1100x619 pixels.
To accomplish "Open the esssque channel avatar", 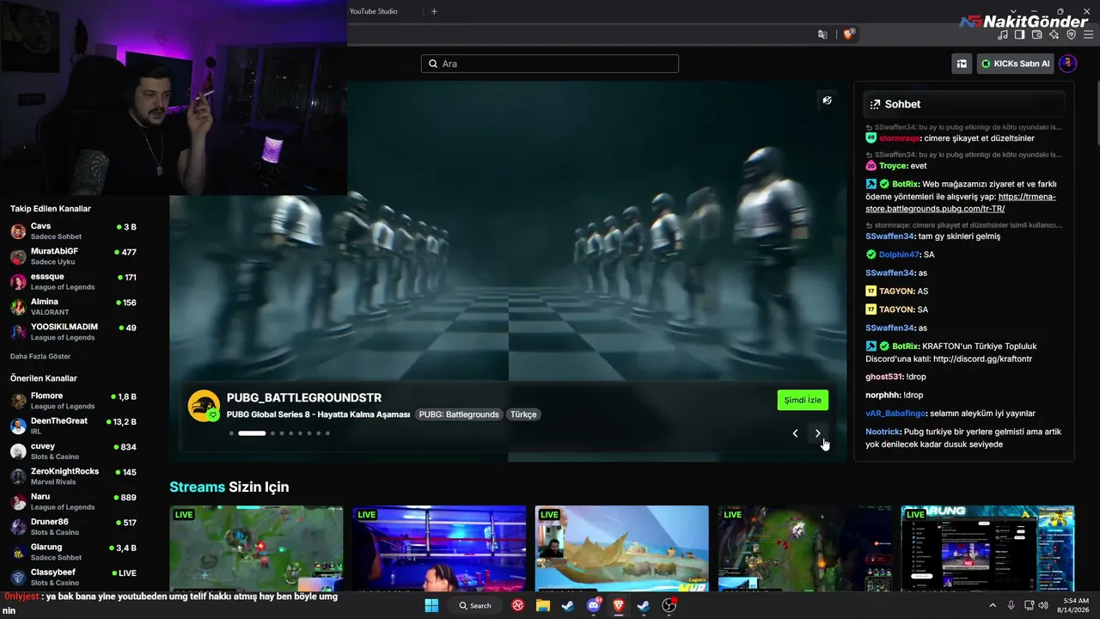I will point(18,281).
